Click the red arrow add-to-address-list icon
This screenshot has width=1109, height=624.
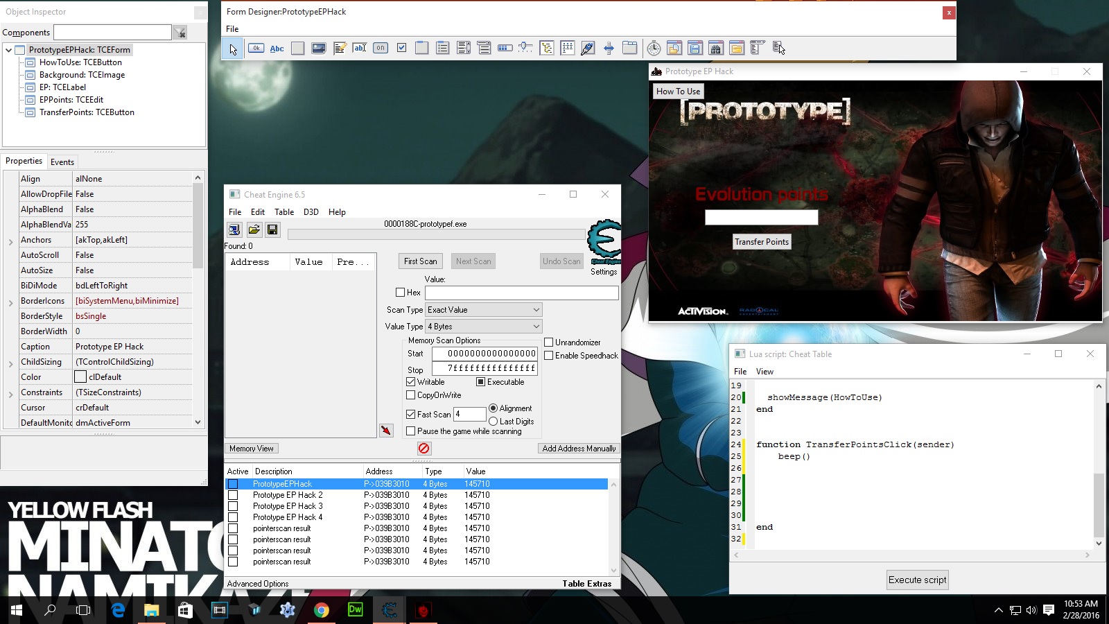click(386, 431)
